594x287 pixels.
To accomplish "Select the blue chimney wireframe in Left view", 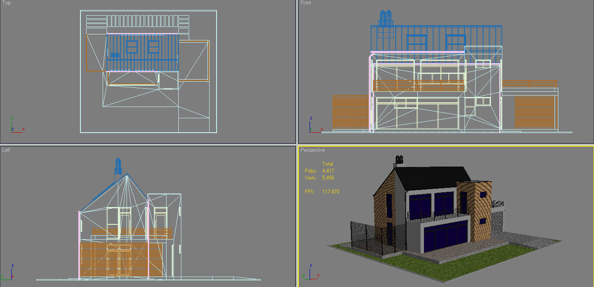I will (x=118, y=167).
